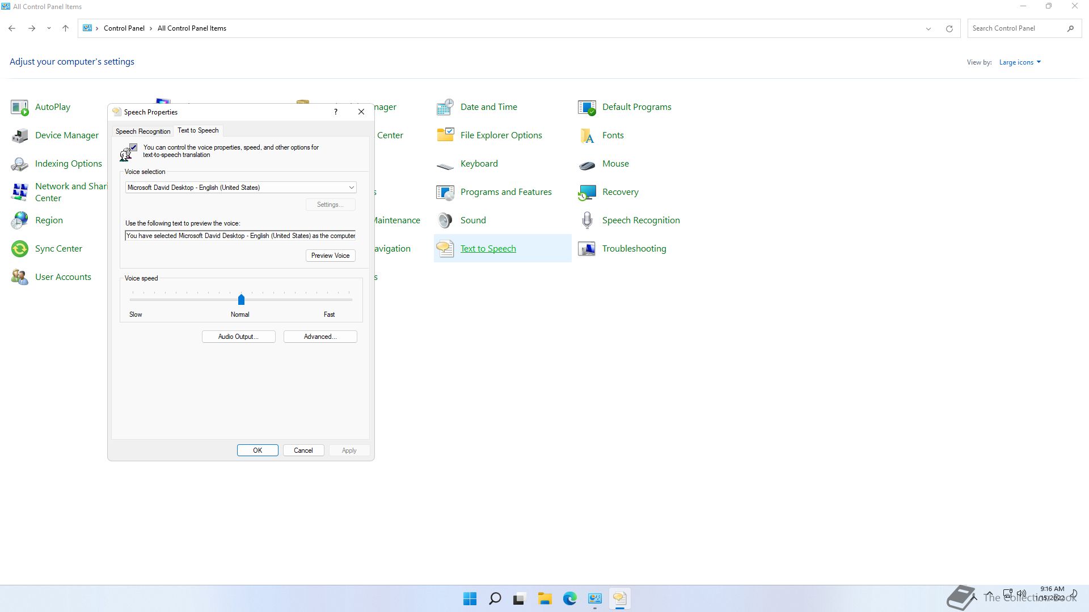Open the Speech Recognition microphone icon

[587, 220]
